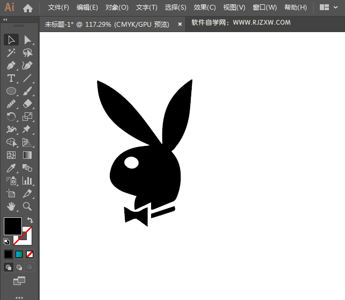Select the Blend tool
Image resolution: width=345 pixels, height=300 pixels.
[27, 168]
